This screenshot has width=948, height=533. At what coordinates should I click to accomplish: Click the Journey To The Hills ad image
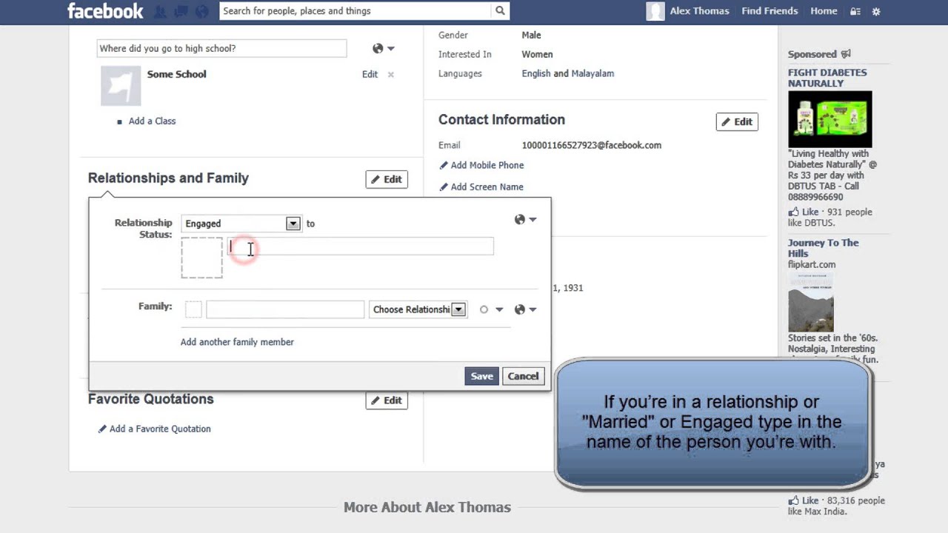[811, 301]
